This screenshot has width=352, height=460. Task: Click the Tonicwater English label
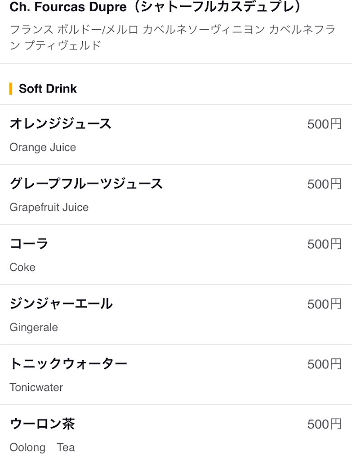pos(36,388)
